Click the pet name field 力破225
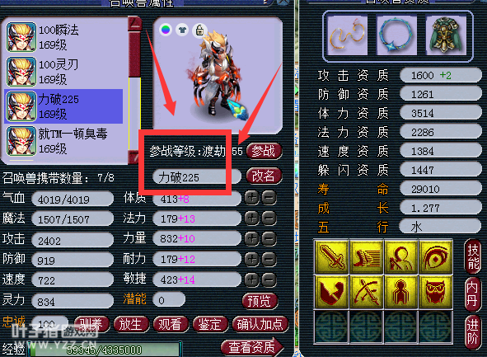This screenshot has height=357, width=487. click(x=196, y=177)
